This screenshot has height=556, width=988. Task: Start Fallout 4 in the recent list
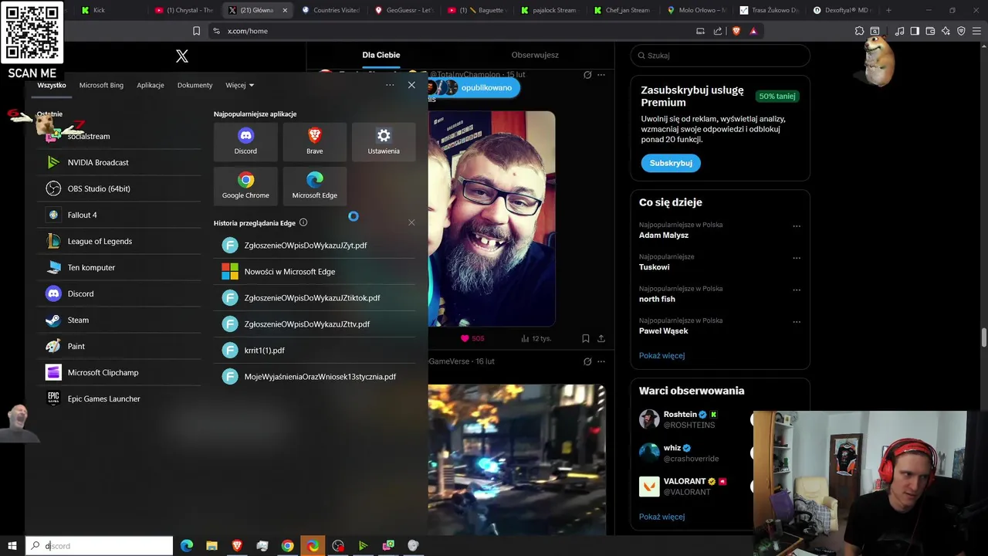pos(119,215)
